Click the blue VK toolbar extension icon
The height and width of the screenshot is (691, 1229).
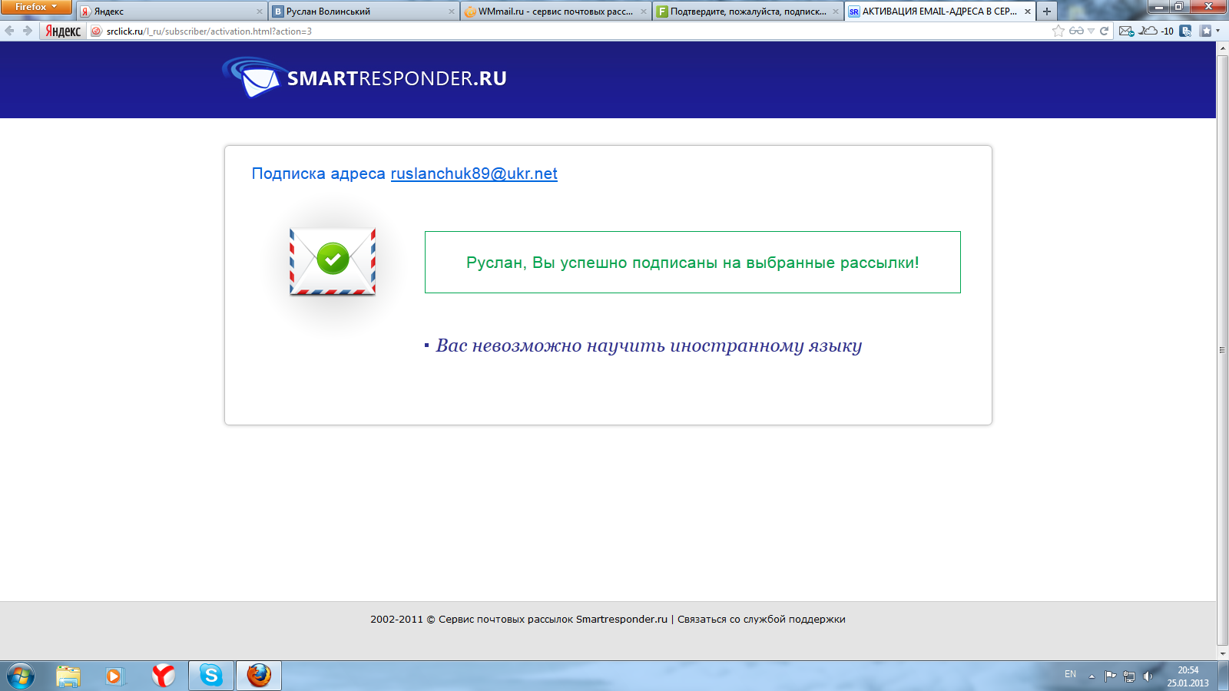(1186, 31)
